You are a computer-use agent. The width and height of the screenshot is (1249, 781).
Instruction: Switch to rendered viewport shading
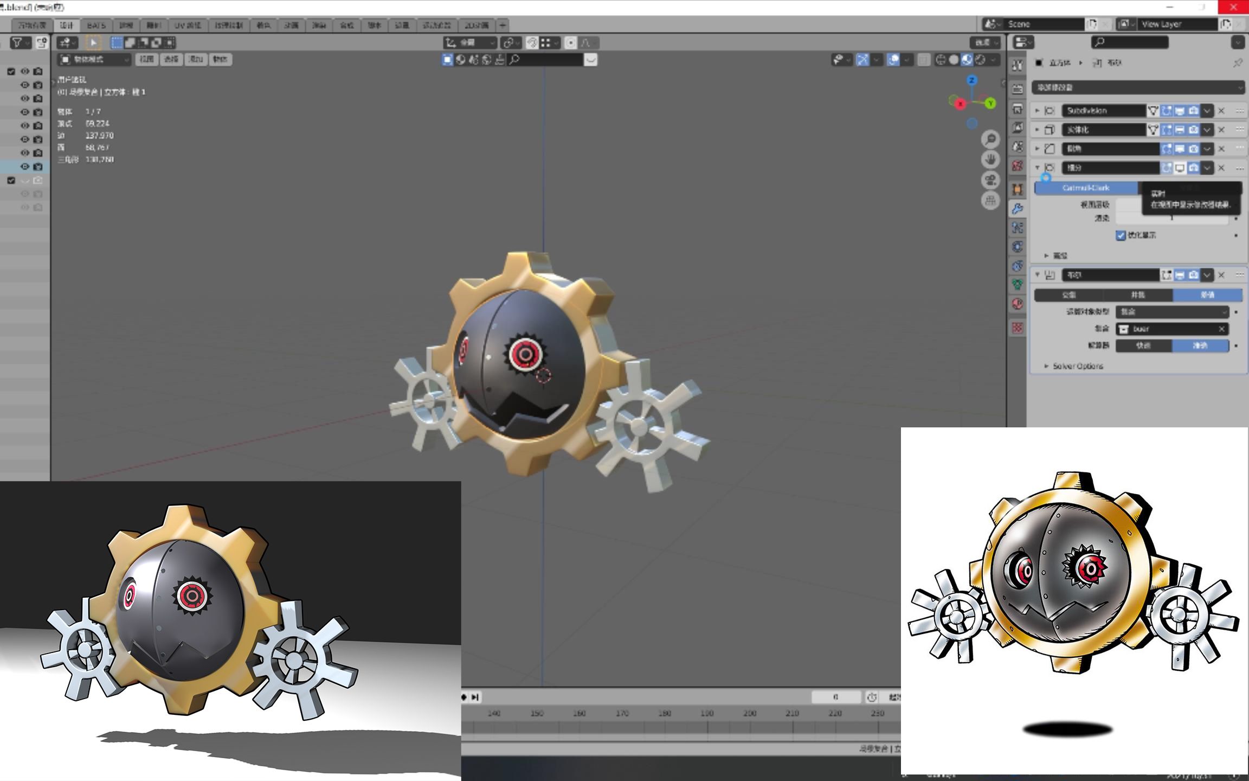point(980,60)
